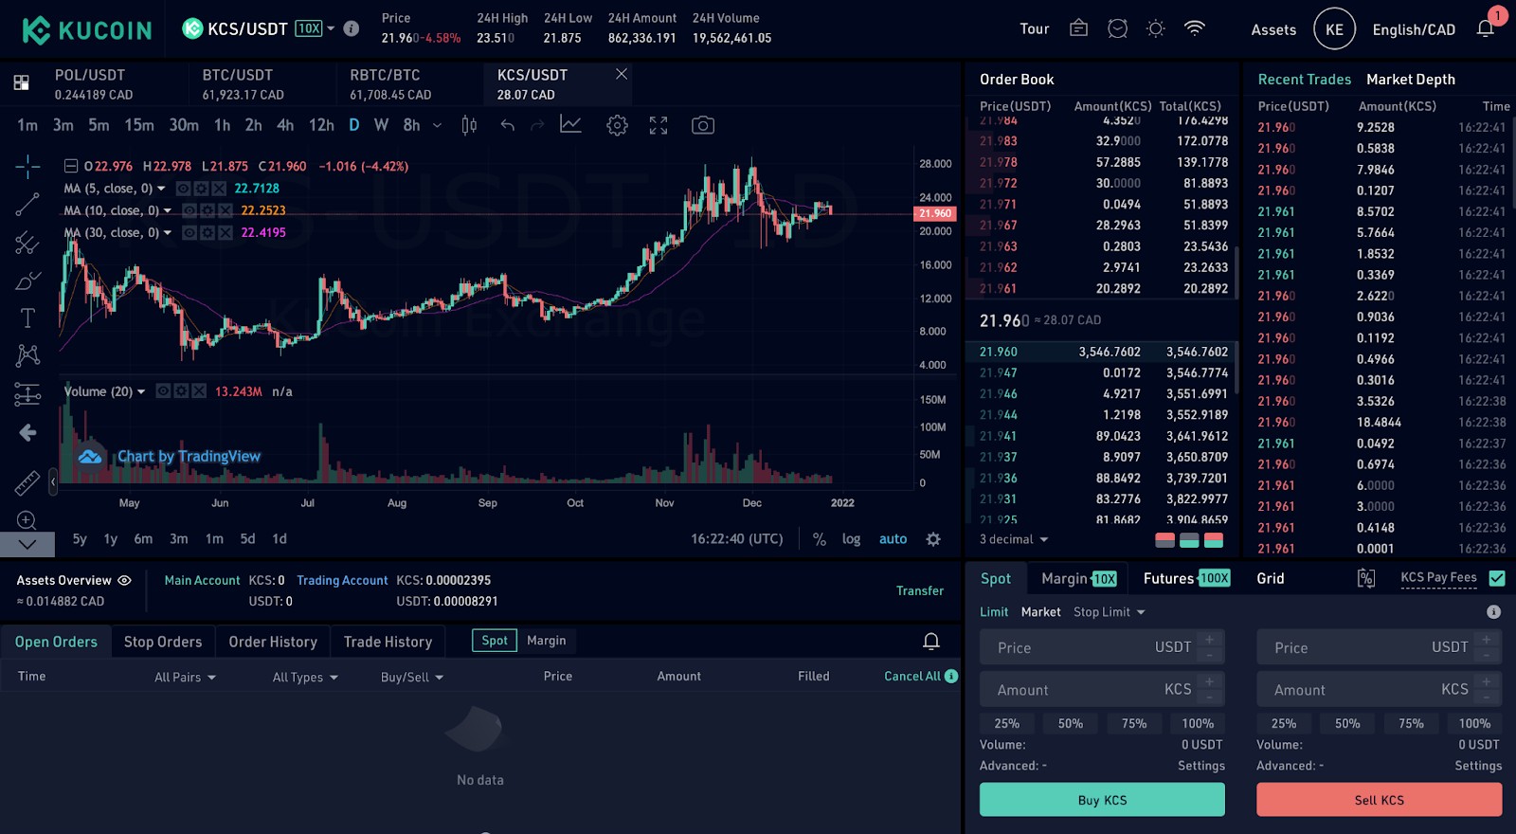Switch to the Stop Orders tab

pyautogui.click(x=163, y=642)
